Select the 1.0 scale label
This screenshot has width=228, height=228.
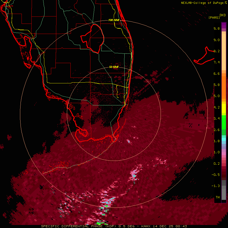(217, 152)
